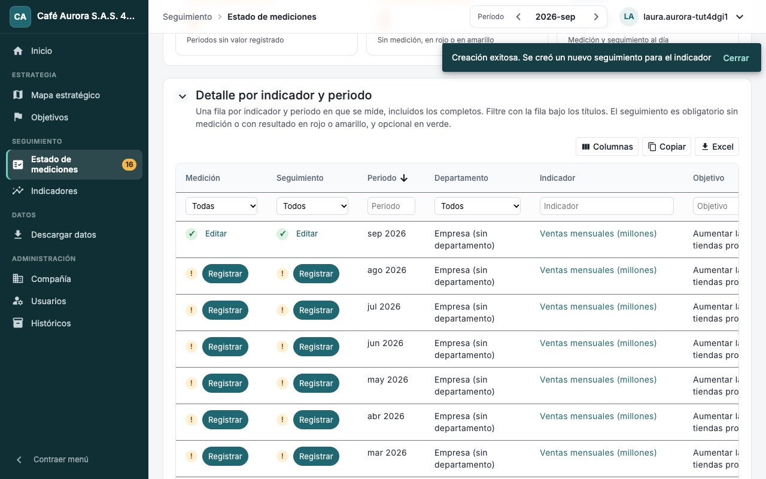The image size is (766, 479).
Task: Click the Compañía building icon
Action: (18, 279)
